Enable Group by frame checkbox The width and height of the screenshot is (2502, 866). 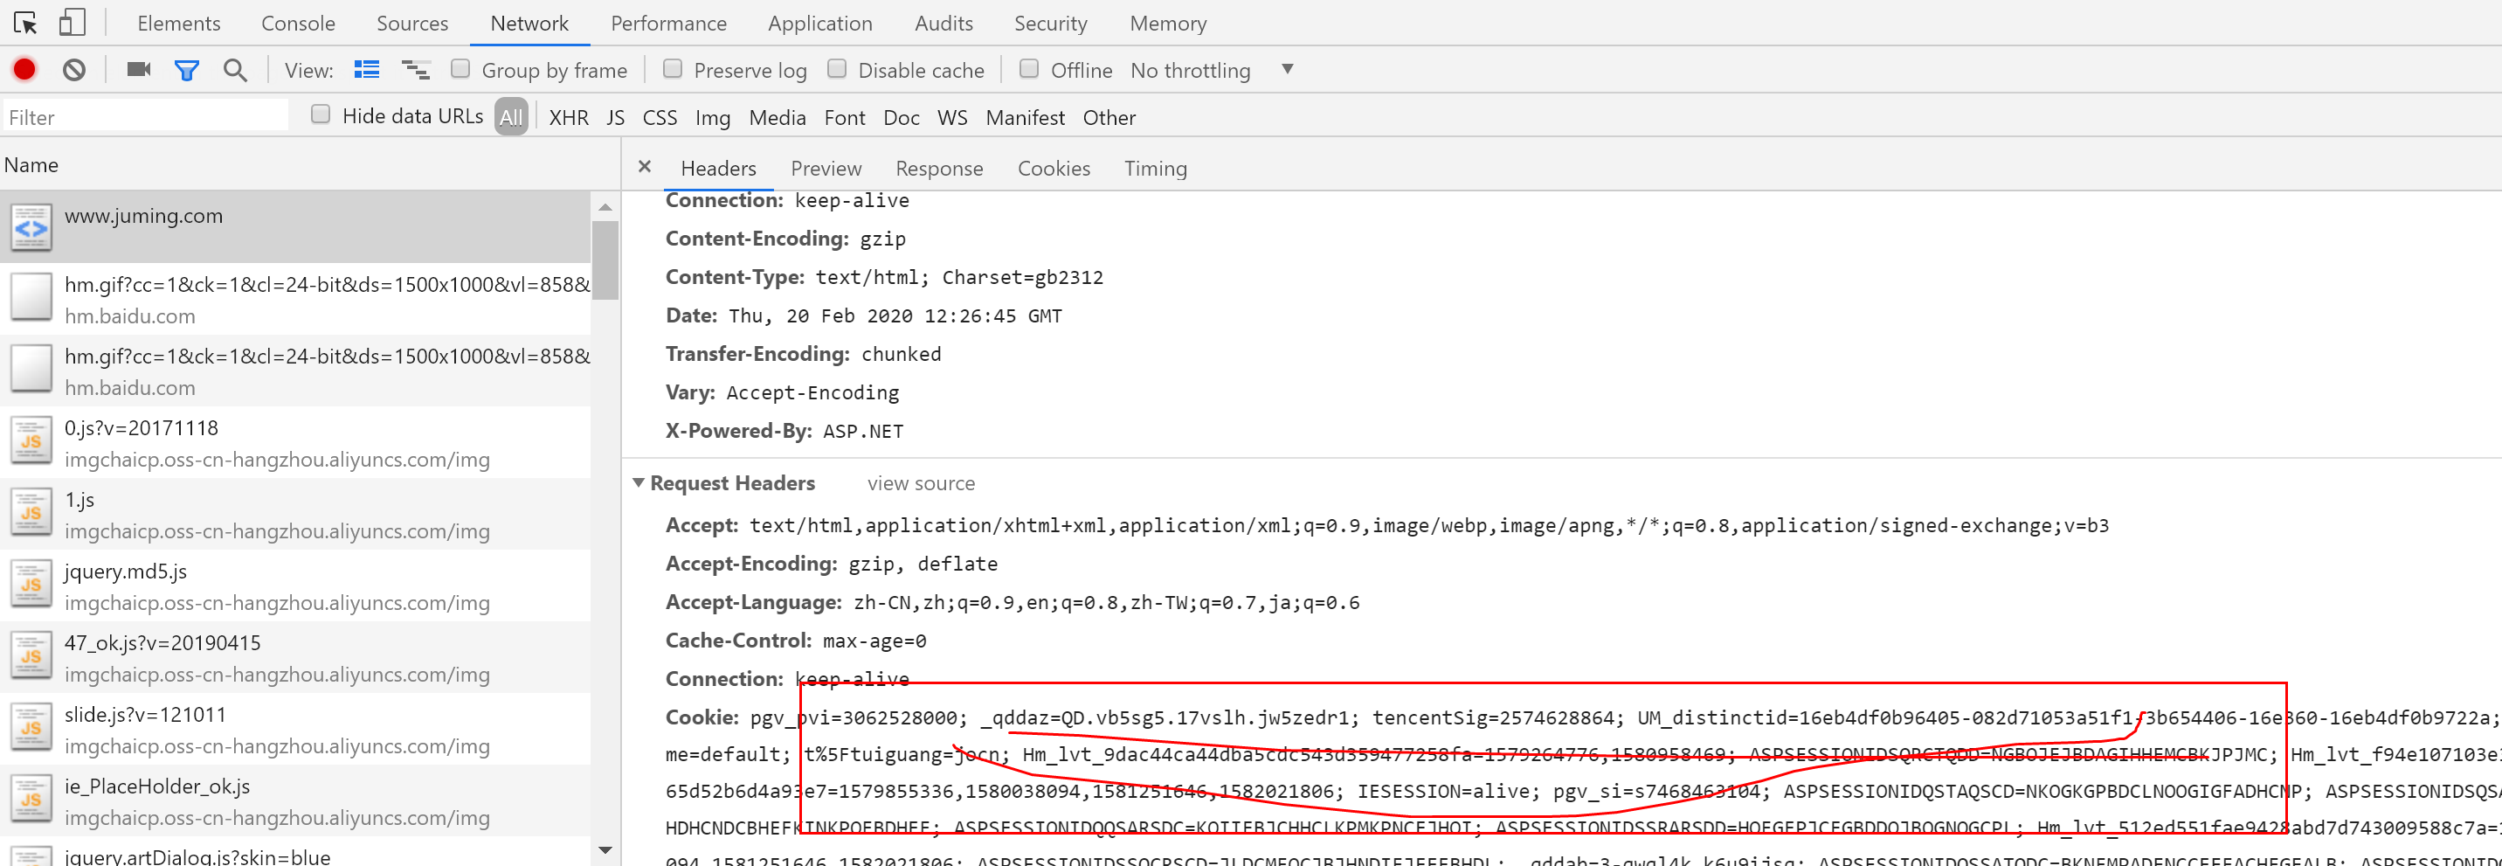coord(460,69)
